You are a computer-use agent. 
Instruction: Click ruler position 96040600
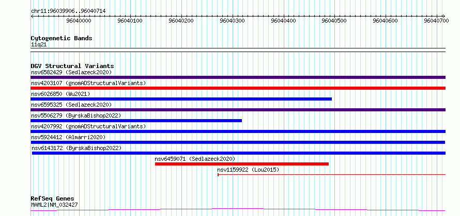click(x=386, y=21)
